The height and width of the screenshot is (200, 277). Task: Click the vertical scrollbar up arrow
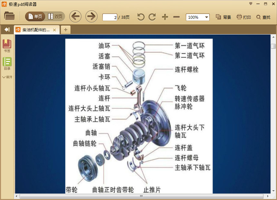(273, 37)
